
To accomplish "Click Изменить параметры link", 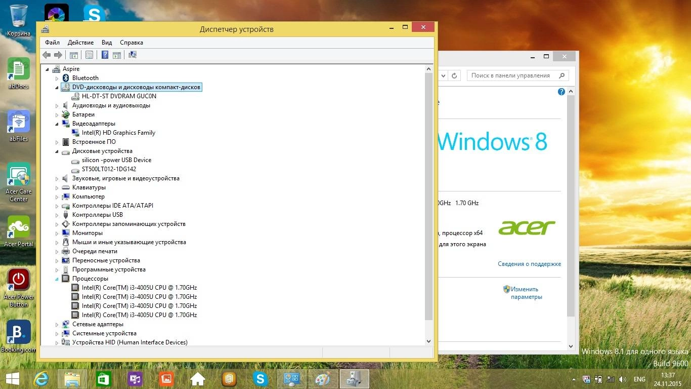I will [526, 293].
